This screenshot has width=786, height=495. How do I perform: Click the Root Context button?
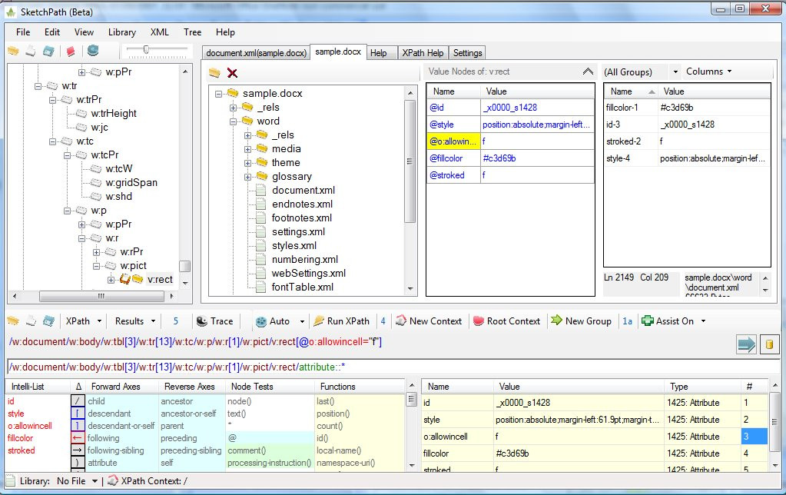506,321
